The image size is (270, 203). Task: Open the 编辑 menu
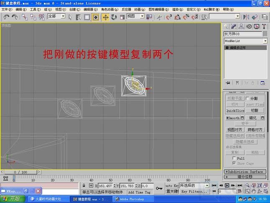21,10
